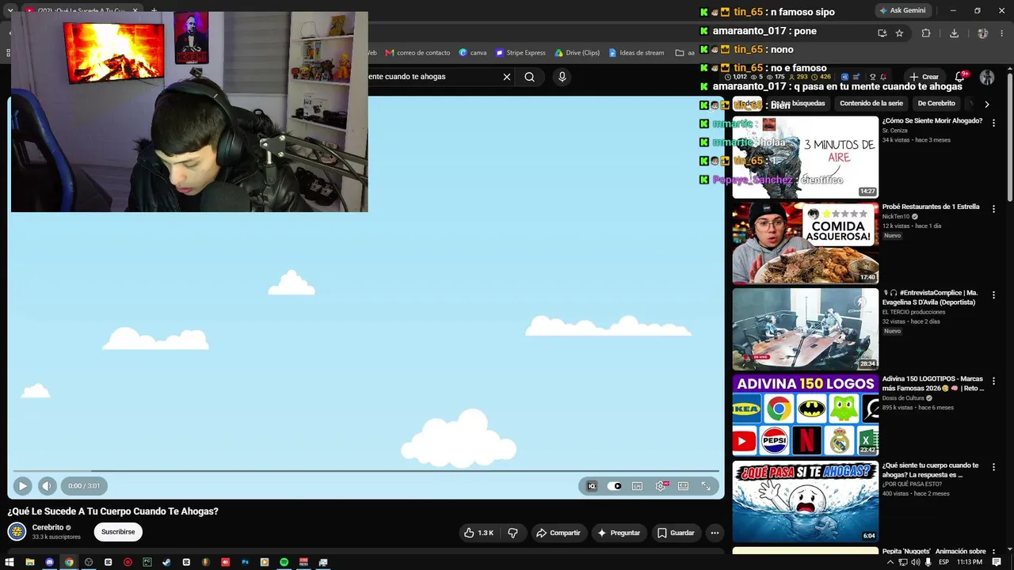
Task: Open Ask Gemini in Chrome
Action: tap(902, 11)
